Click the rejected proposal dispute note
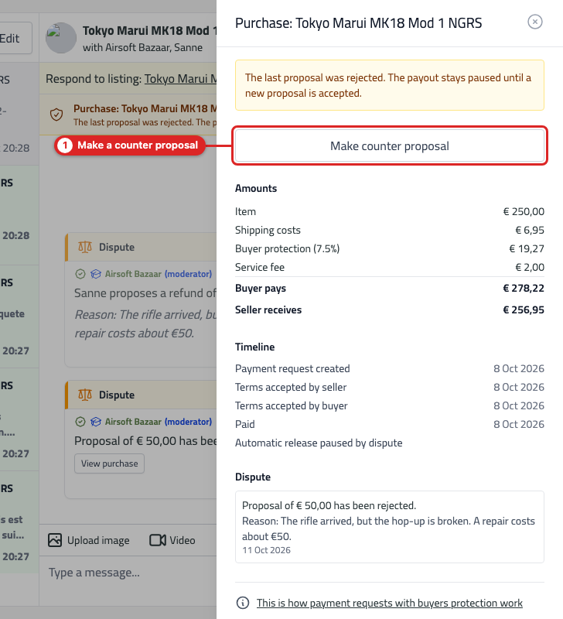Screen dimensions: 563x619 [x=390, y=527]
